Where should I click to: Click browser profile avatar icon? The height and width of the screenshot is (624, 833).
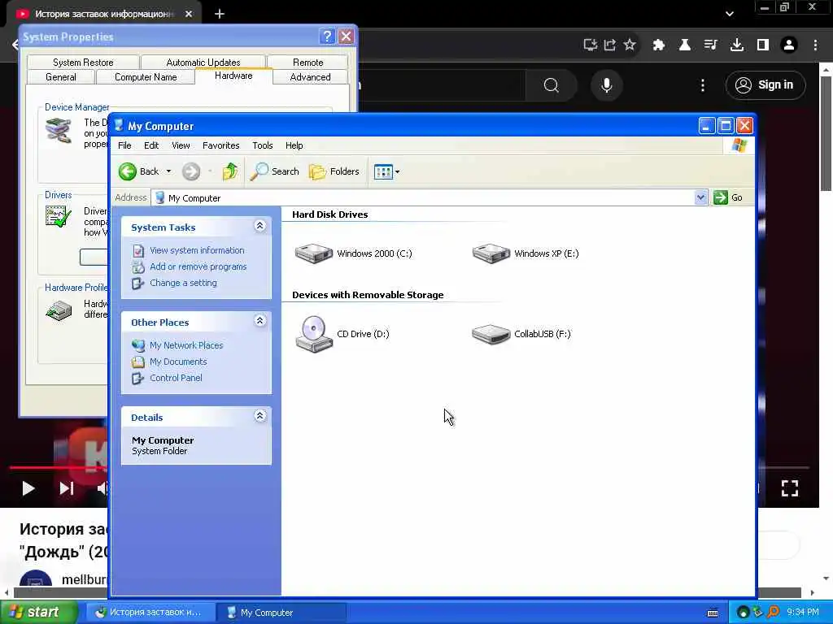[789, 45]
